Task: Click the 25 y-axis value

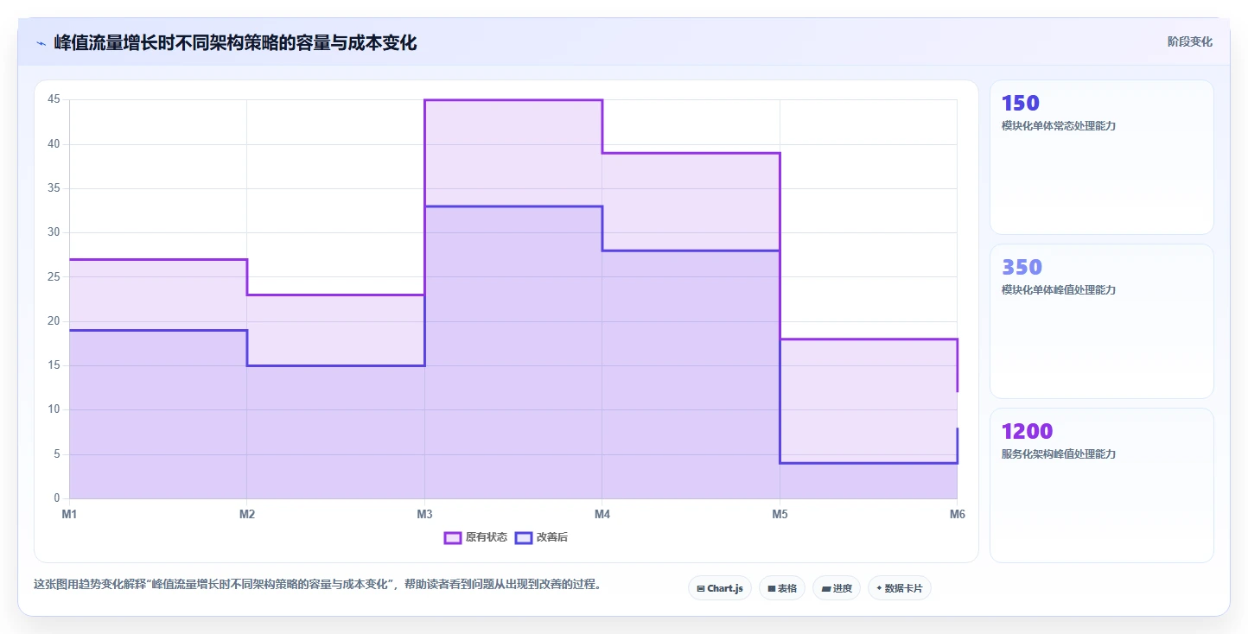Action: 54,277
